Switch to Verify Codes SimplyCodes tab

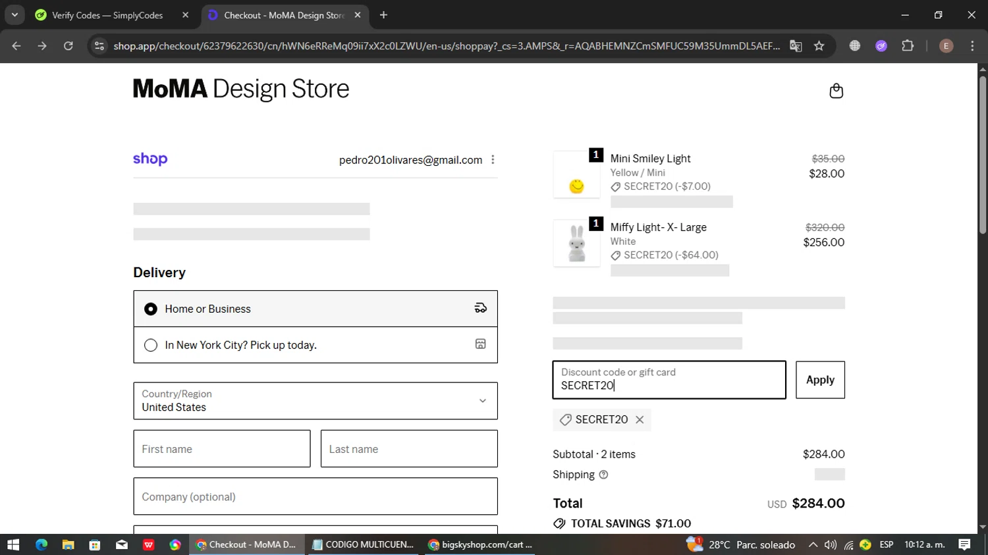tap(108, 15)
